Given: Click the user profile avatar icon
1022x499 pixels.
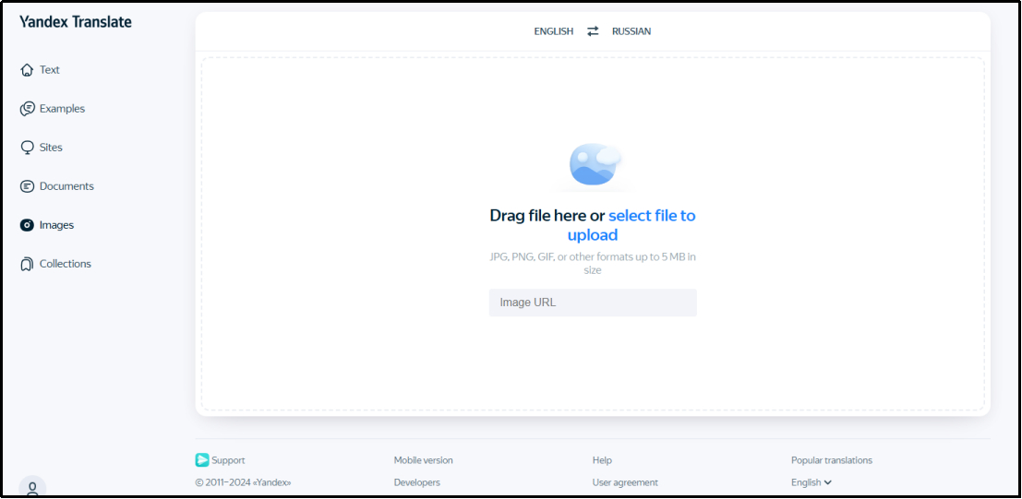Looking at the screenshot, I should 32,488.
